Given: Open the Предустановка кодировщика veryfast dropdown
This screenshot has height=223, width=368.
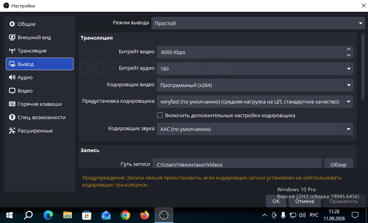Looking at the screenshot, I should tap(255, 102).
